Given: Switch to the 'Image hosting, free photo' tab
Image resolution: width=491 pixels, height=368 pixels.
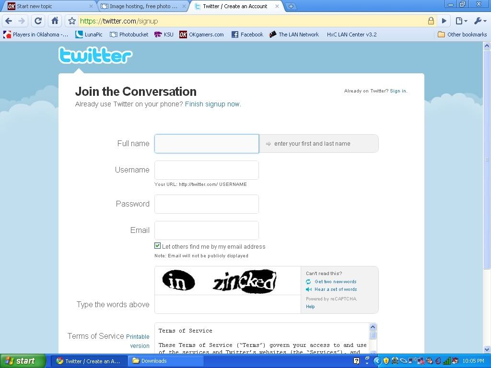Looking at the screenshot, I should pyautogui.click(x=143, y=6).
